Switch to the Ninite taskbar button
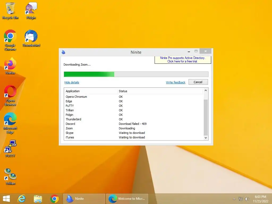Screen dimensions: 272x204 click(84, 199)
